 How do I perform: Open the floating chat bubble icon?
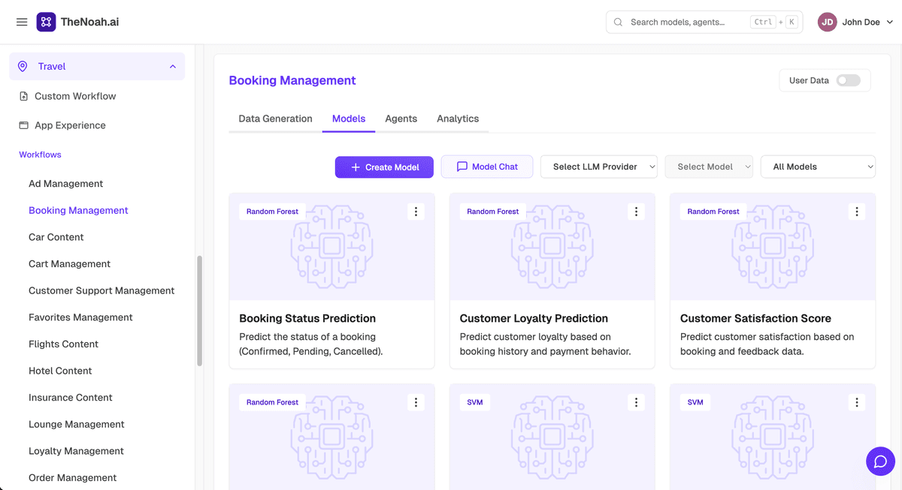click(x=880, y=461)
